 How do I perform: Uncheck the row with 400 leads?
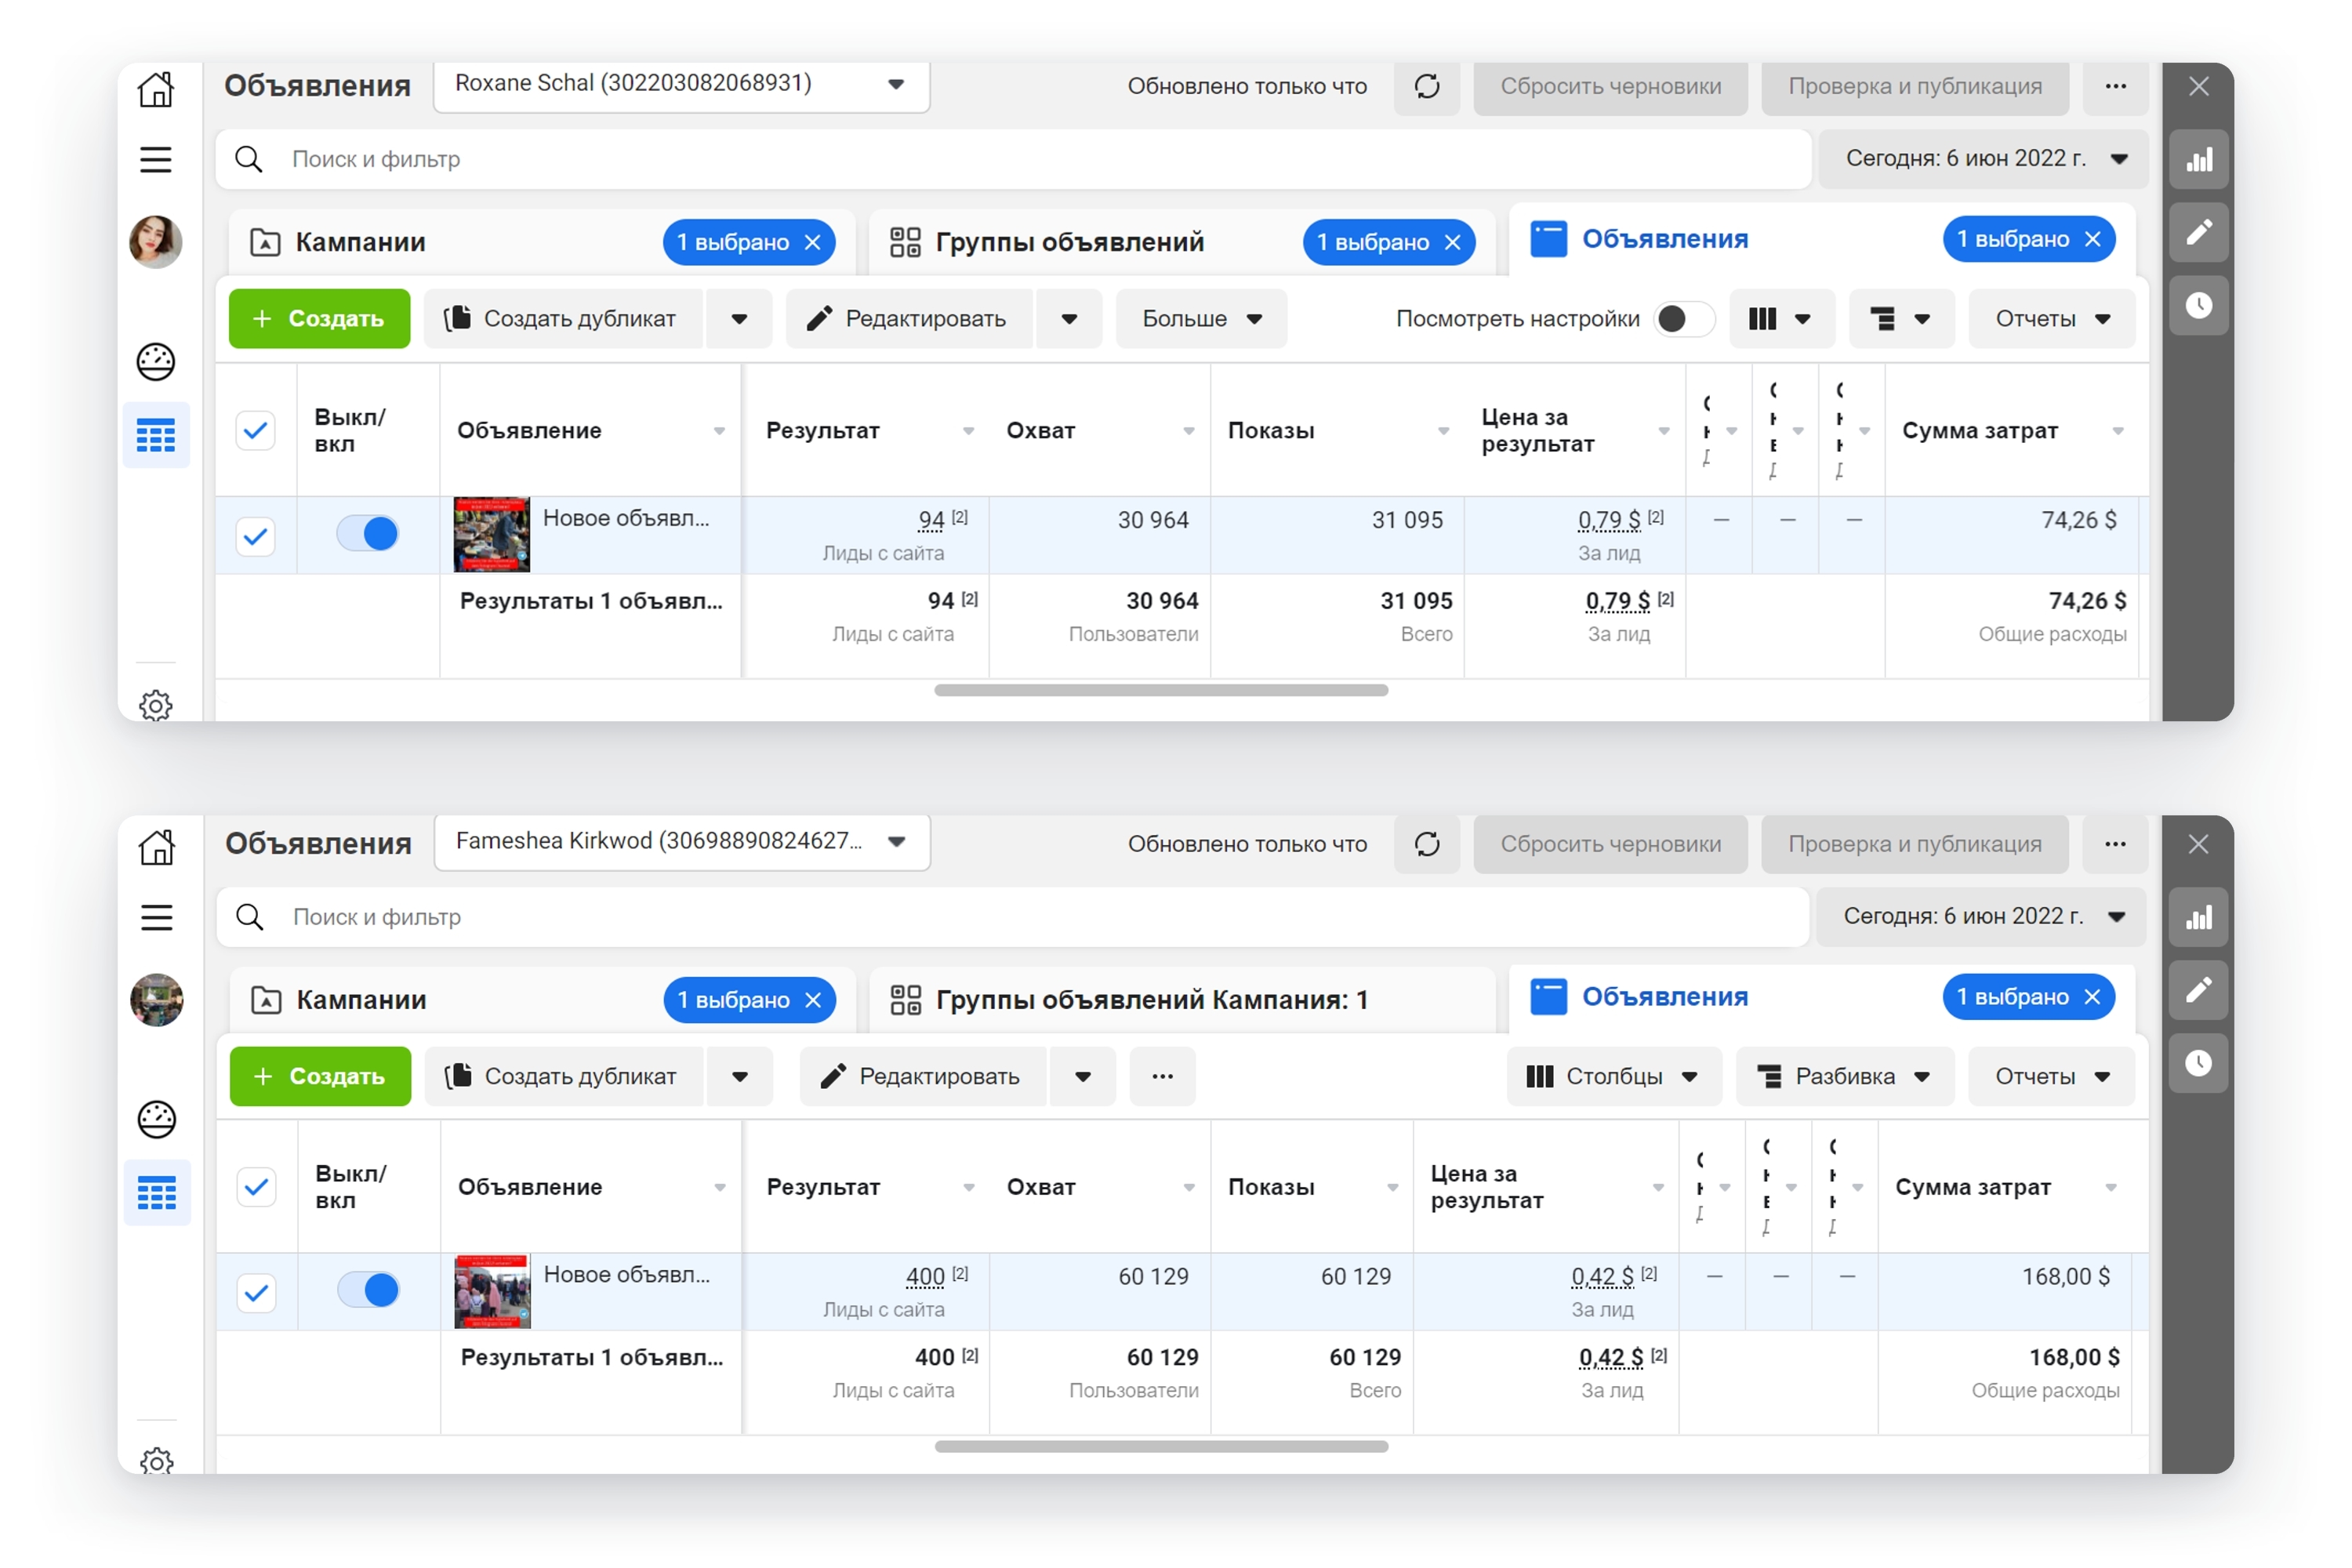(256, 1293)
